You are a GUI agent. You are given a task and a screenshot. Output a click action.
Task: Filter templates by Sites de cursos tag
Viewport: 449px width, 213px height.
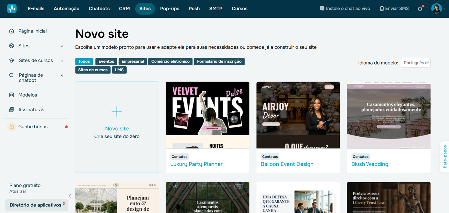pos(93,70)
